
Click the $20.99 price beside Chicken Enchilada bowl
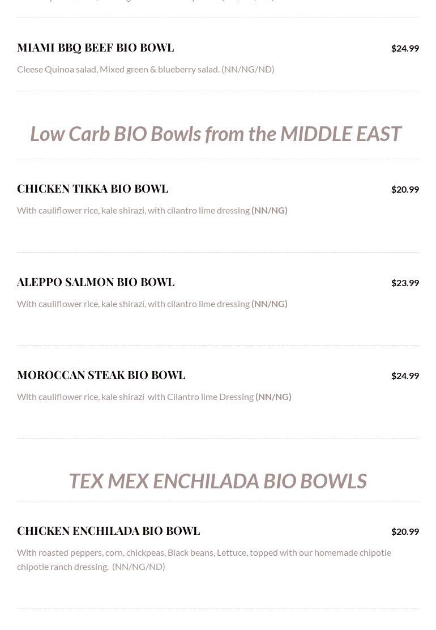pos(405,531)
